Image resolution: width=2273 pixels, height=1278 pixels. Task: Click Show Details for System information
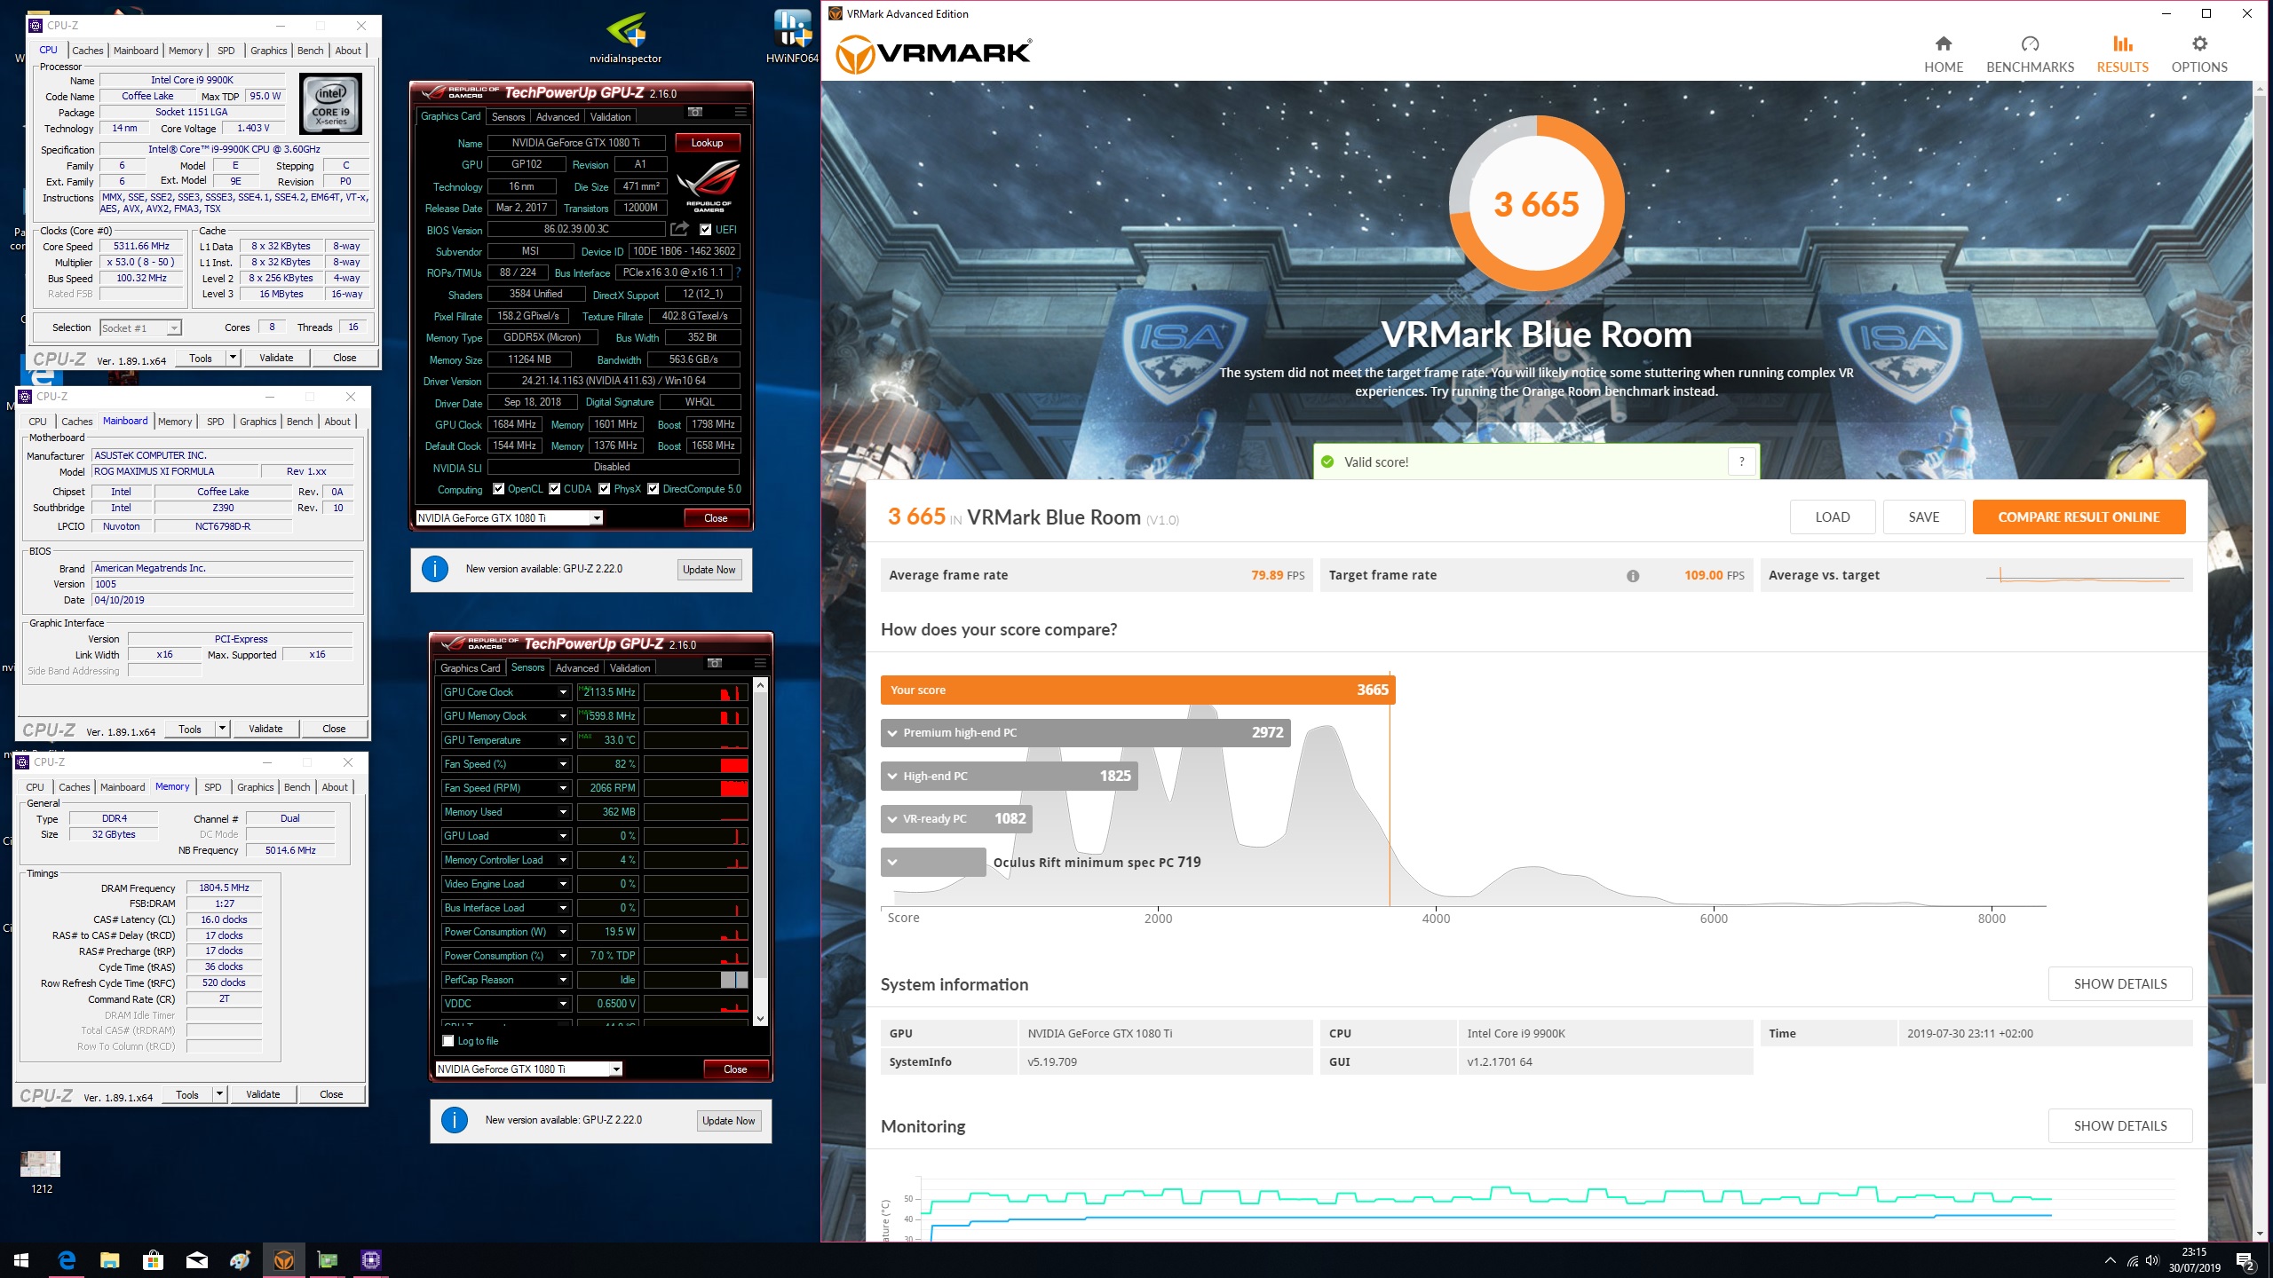coord(2120,984)
